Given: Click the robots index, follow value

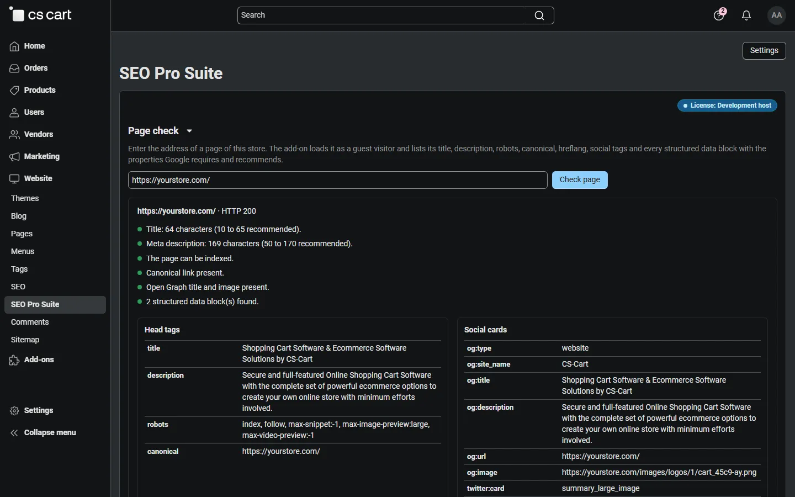Looking at the screenshot, I should (x=336, y=430).
